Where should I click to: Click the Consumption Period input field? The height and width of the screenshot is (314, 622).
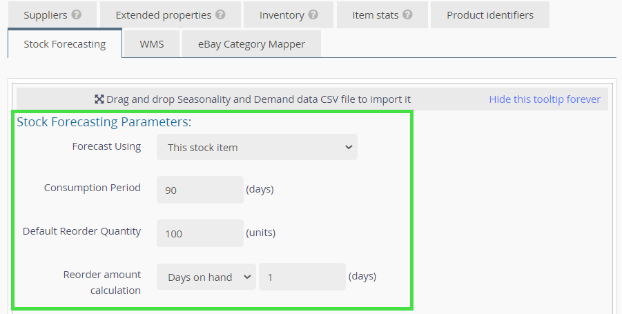(200, 190)
